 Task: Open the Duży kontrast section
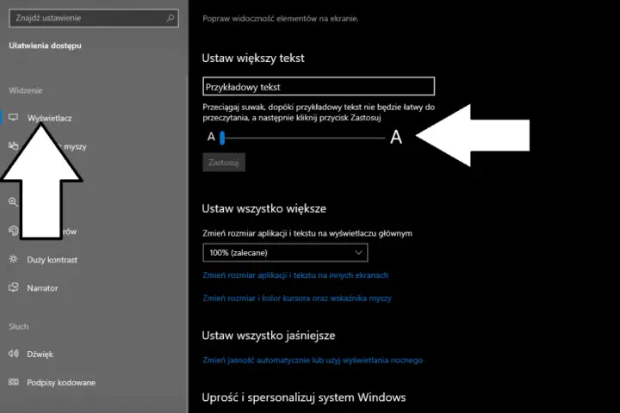pyautogui.click(x=53, y=260)
